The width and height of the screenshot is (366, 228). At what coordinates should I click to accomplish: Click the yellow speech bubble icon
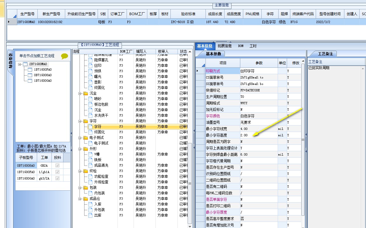click(x=65, y=56)
